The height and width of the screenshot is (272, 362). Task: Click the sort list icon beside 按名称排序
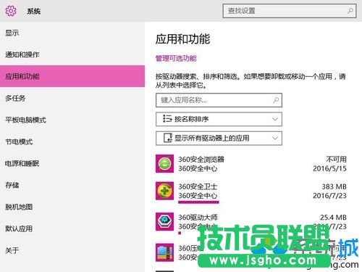point(167,119)
